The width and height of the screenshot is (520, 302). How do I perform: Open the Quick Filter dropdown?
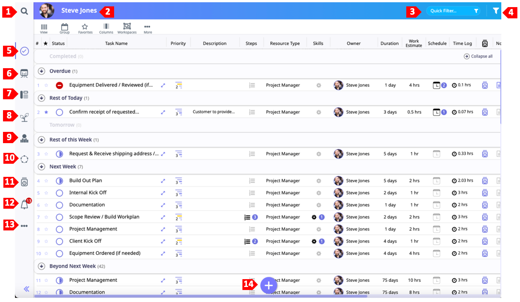click(x=453, y=11)
